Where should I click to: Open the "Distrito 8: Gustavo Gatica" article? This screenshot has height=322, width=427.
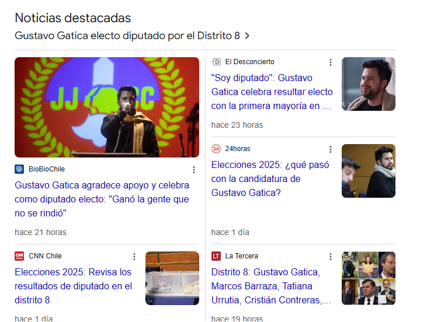click(x=272, y=286)
